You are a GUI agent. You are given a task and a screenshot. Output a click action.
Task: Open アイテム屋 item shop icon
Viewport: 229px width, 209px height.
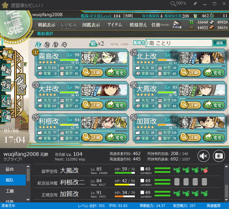click(177, 24)
